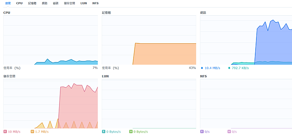Click the network upload arrow icon
The width and height of the screenshot is (292, 135).
coord(202,68)
